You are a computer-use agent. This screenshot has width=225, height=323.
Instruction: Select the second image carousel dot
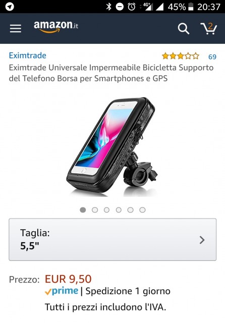(95, 210)
